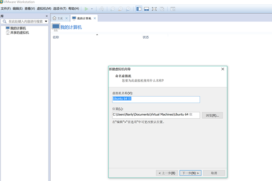Image resolution: width=272 pixels, height=181 pixels.
Task: Open the 选项卡(T) menu
Action: [60, 8]
